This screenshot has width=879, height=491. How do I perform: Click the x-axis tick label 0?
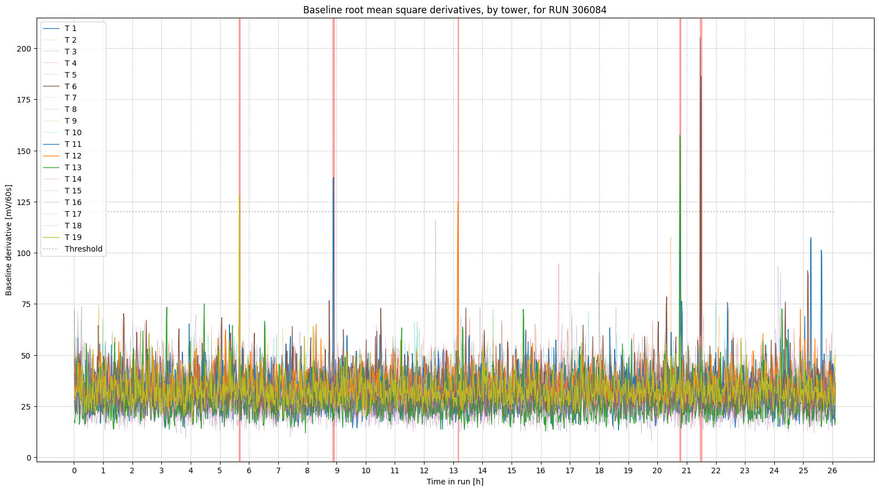tap(74, 470)
